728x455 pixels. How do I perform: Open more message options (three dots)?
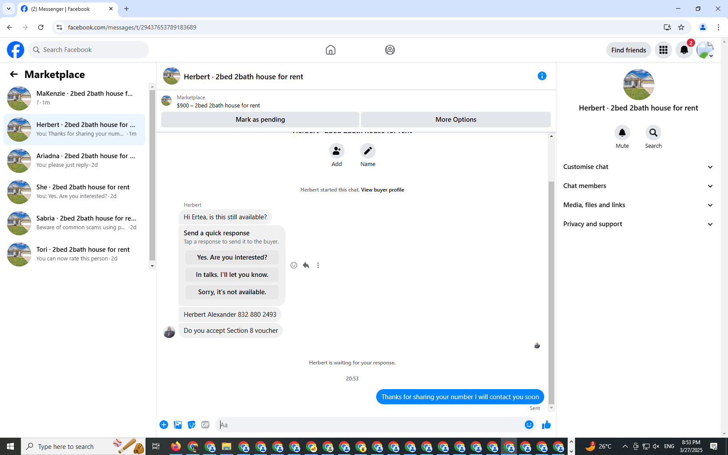(x=318, y=265)
